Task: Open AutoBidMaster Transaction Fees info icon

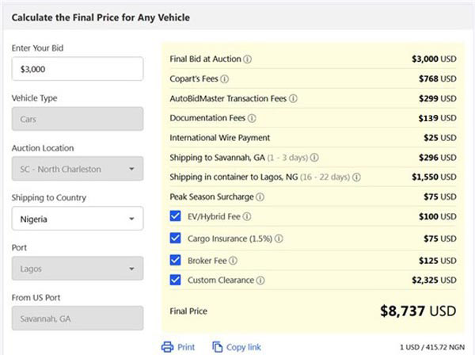Action: pos(293,99)
